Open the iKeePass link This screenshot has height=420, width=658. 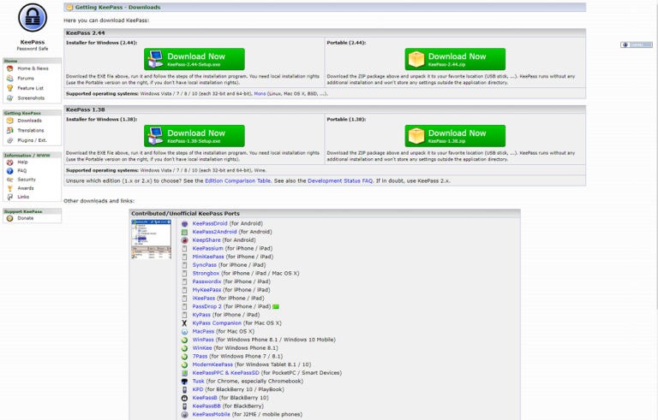pyautogui.click(x=204, y=299)
